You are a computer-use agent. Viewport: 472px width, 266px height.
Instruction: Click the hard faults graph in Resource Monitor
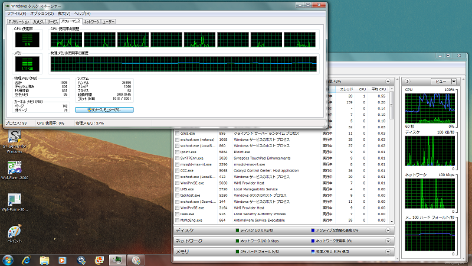coord(430,236)
